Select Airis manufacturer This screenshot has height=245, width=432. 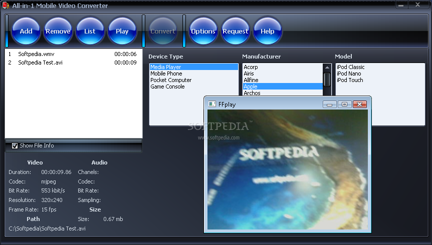282,73
